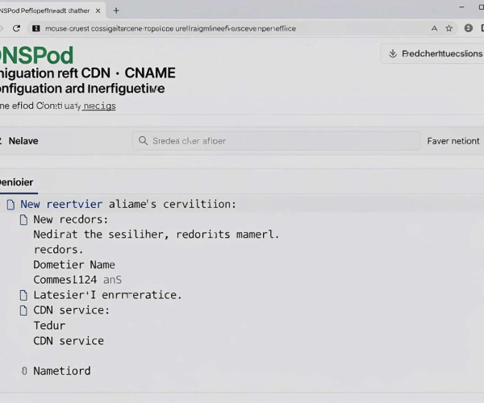Open a new browser tab
Viewport: 484px width, 403px height.
tap(116, 10)
